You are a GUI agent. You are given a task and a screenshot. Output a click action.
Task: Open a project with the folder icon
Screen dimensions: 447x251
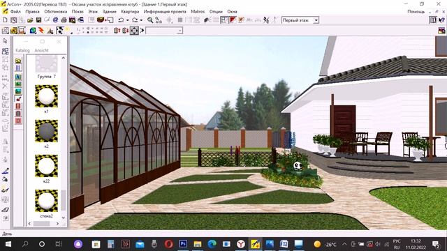[30, 20]
